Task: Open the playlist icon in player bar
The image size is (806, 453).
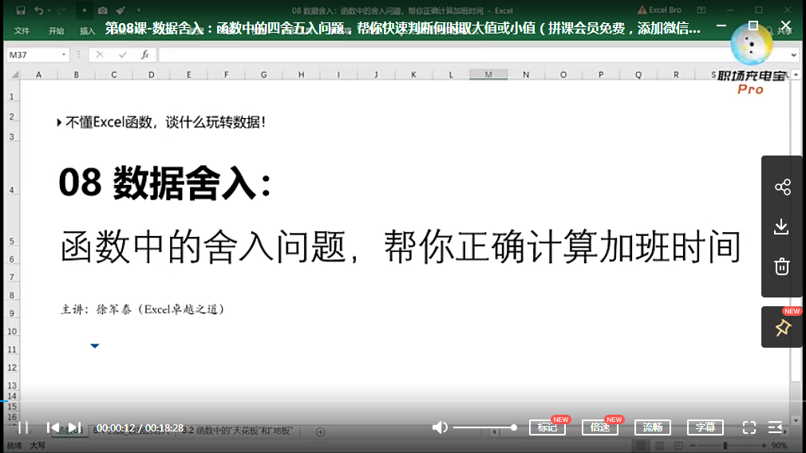Action: point(775,427)
